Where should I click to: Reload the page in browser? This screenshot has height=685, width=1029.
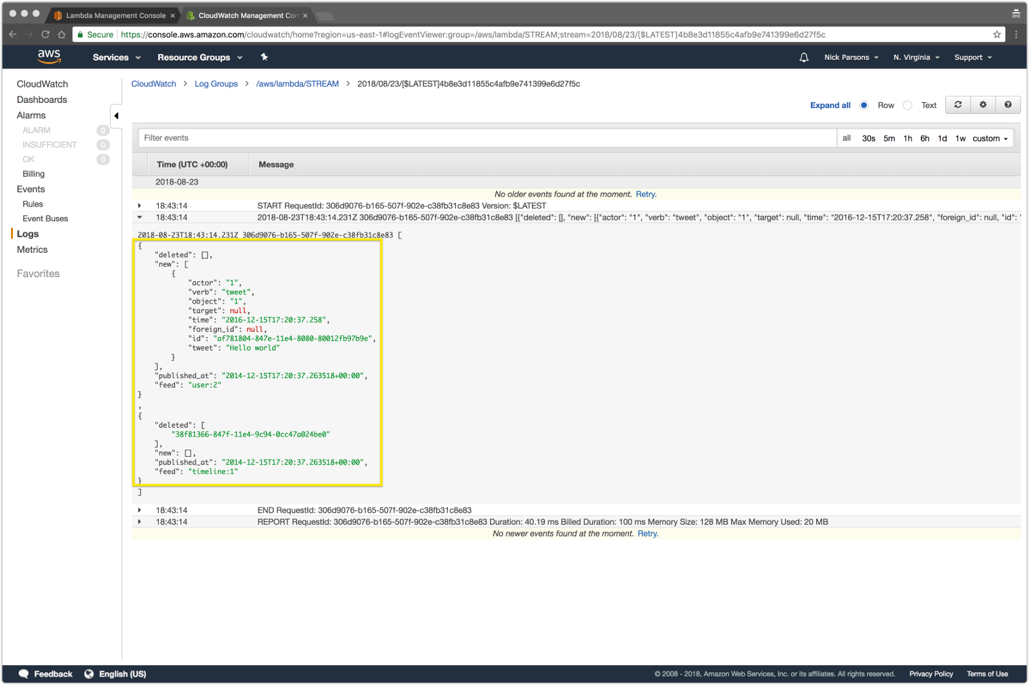coord(45,35)
